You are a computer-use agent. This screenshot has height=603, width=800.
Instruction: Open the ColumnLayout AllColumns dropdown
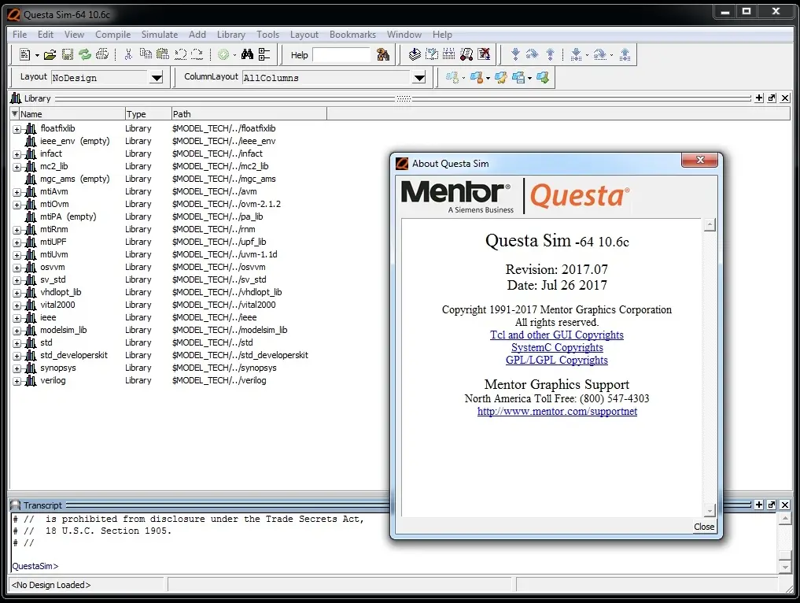coord(419,78)
